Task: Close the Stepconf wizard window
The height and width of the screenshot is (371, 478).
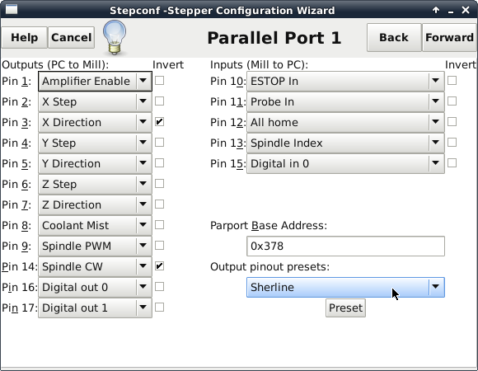Action: [466, 10]
